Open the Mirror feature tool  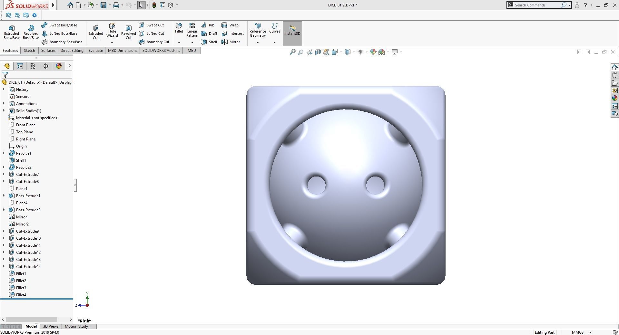tap(231, 42)
